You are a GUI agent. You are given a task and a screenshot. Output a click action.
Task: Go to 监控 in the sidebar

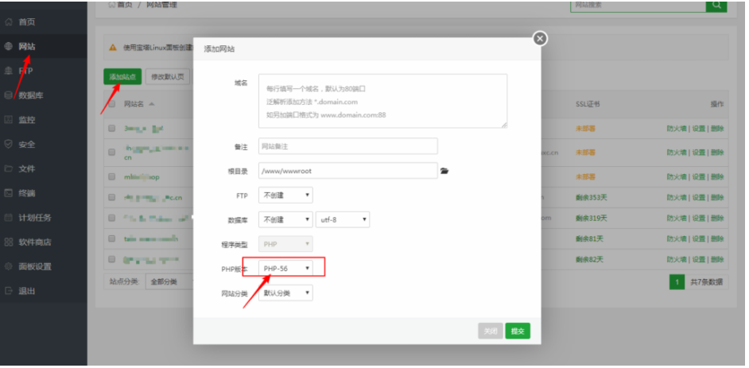26,120
